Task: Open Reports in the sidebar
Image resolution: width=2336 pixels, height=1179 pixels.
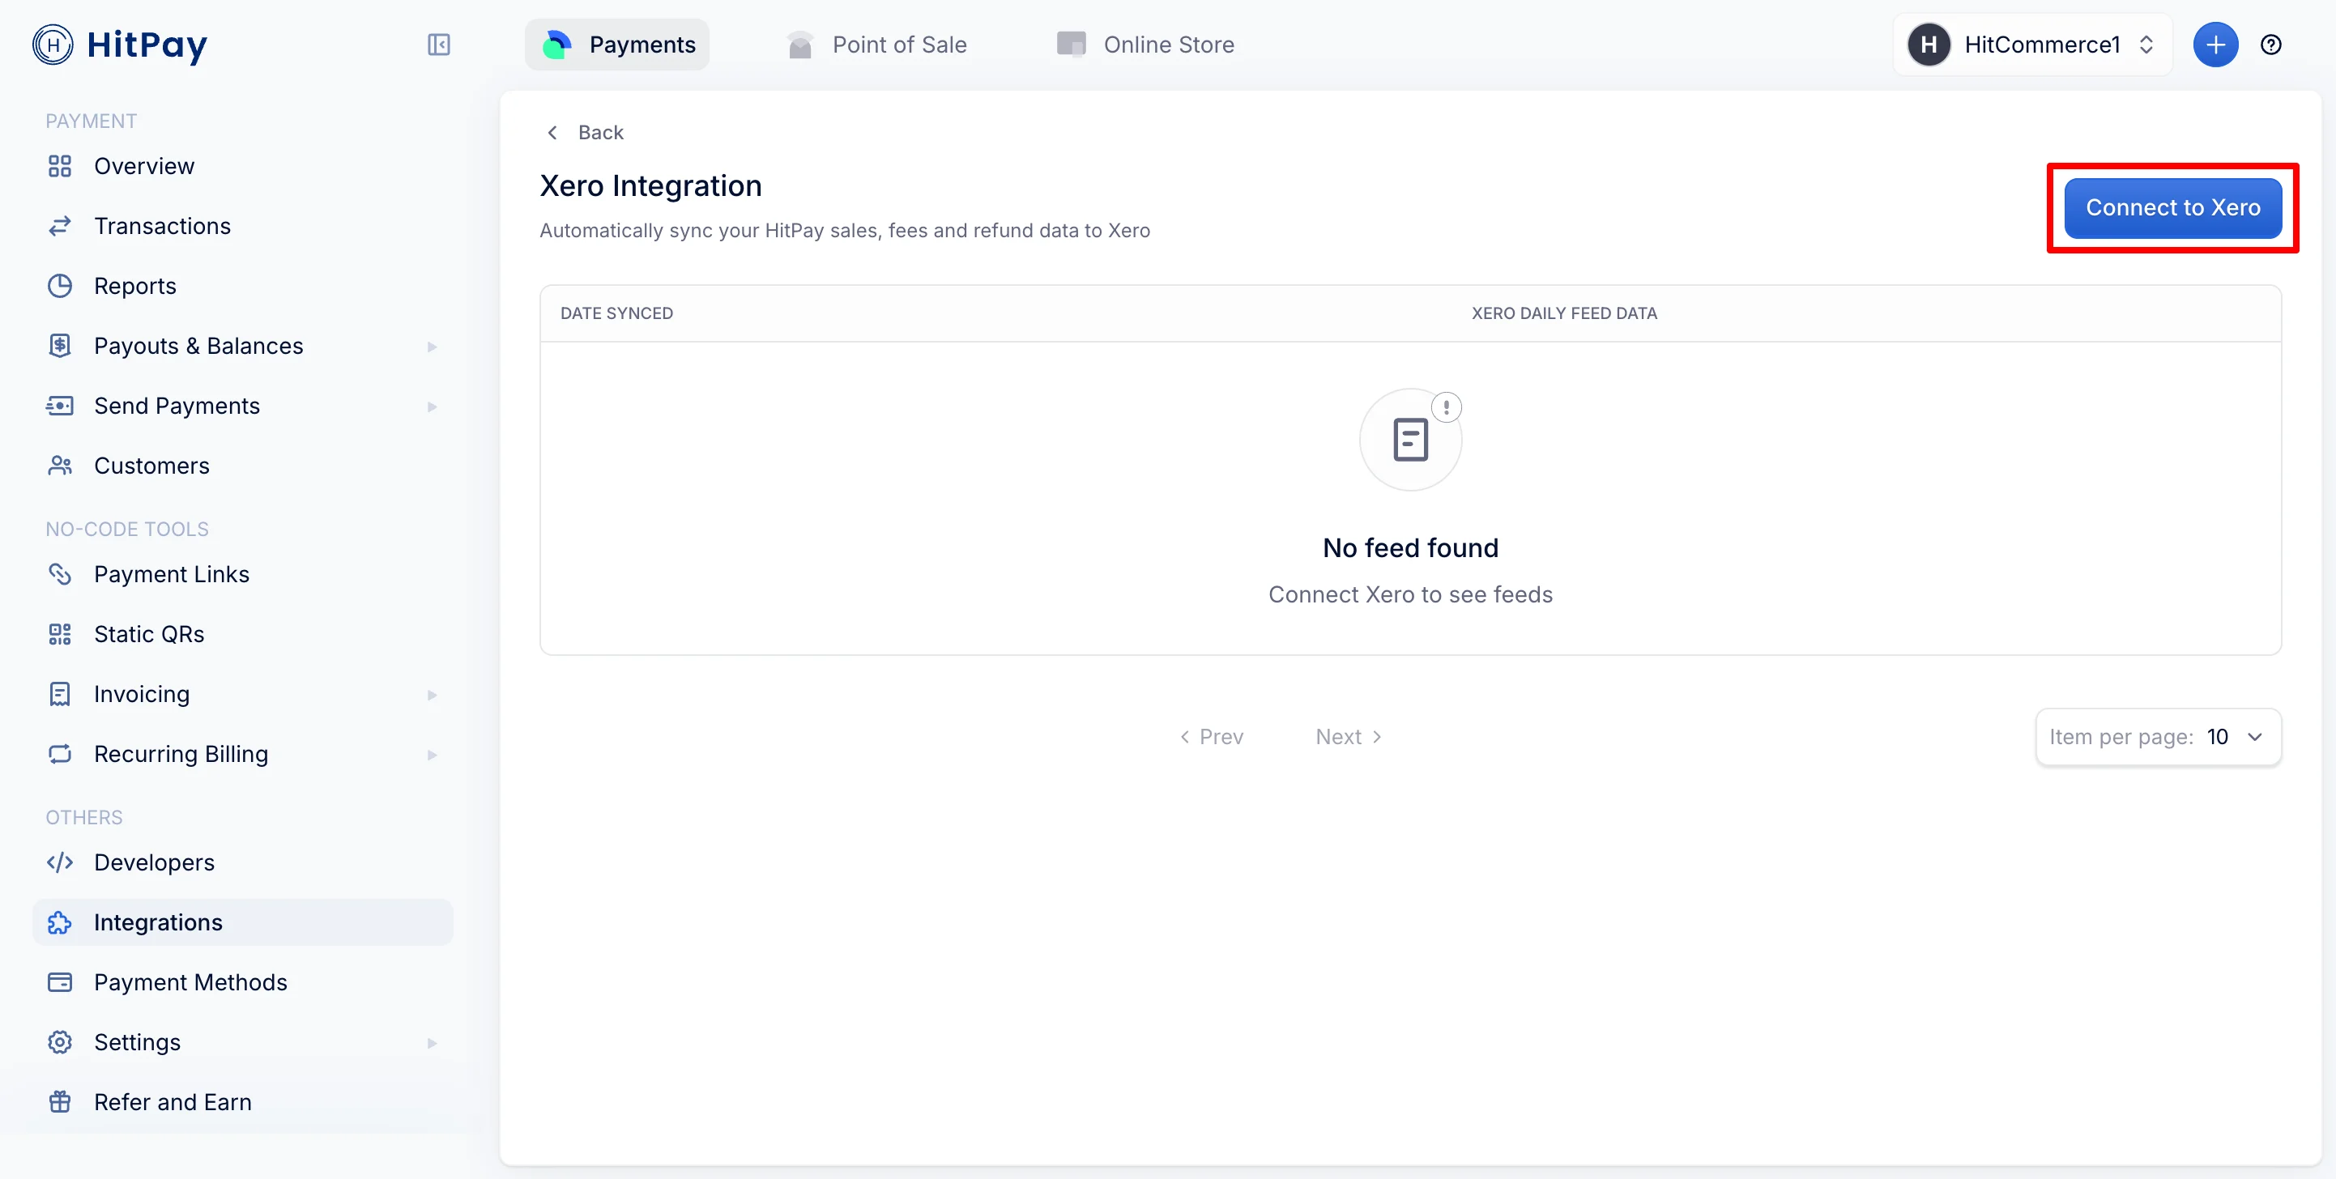Action: pyautogui.click(x=242, y=286)
